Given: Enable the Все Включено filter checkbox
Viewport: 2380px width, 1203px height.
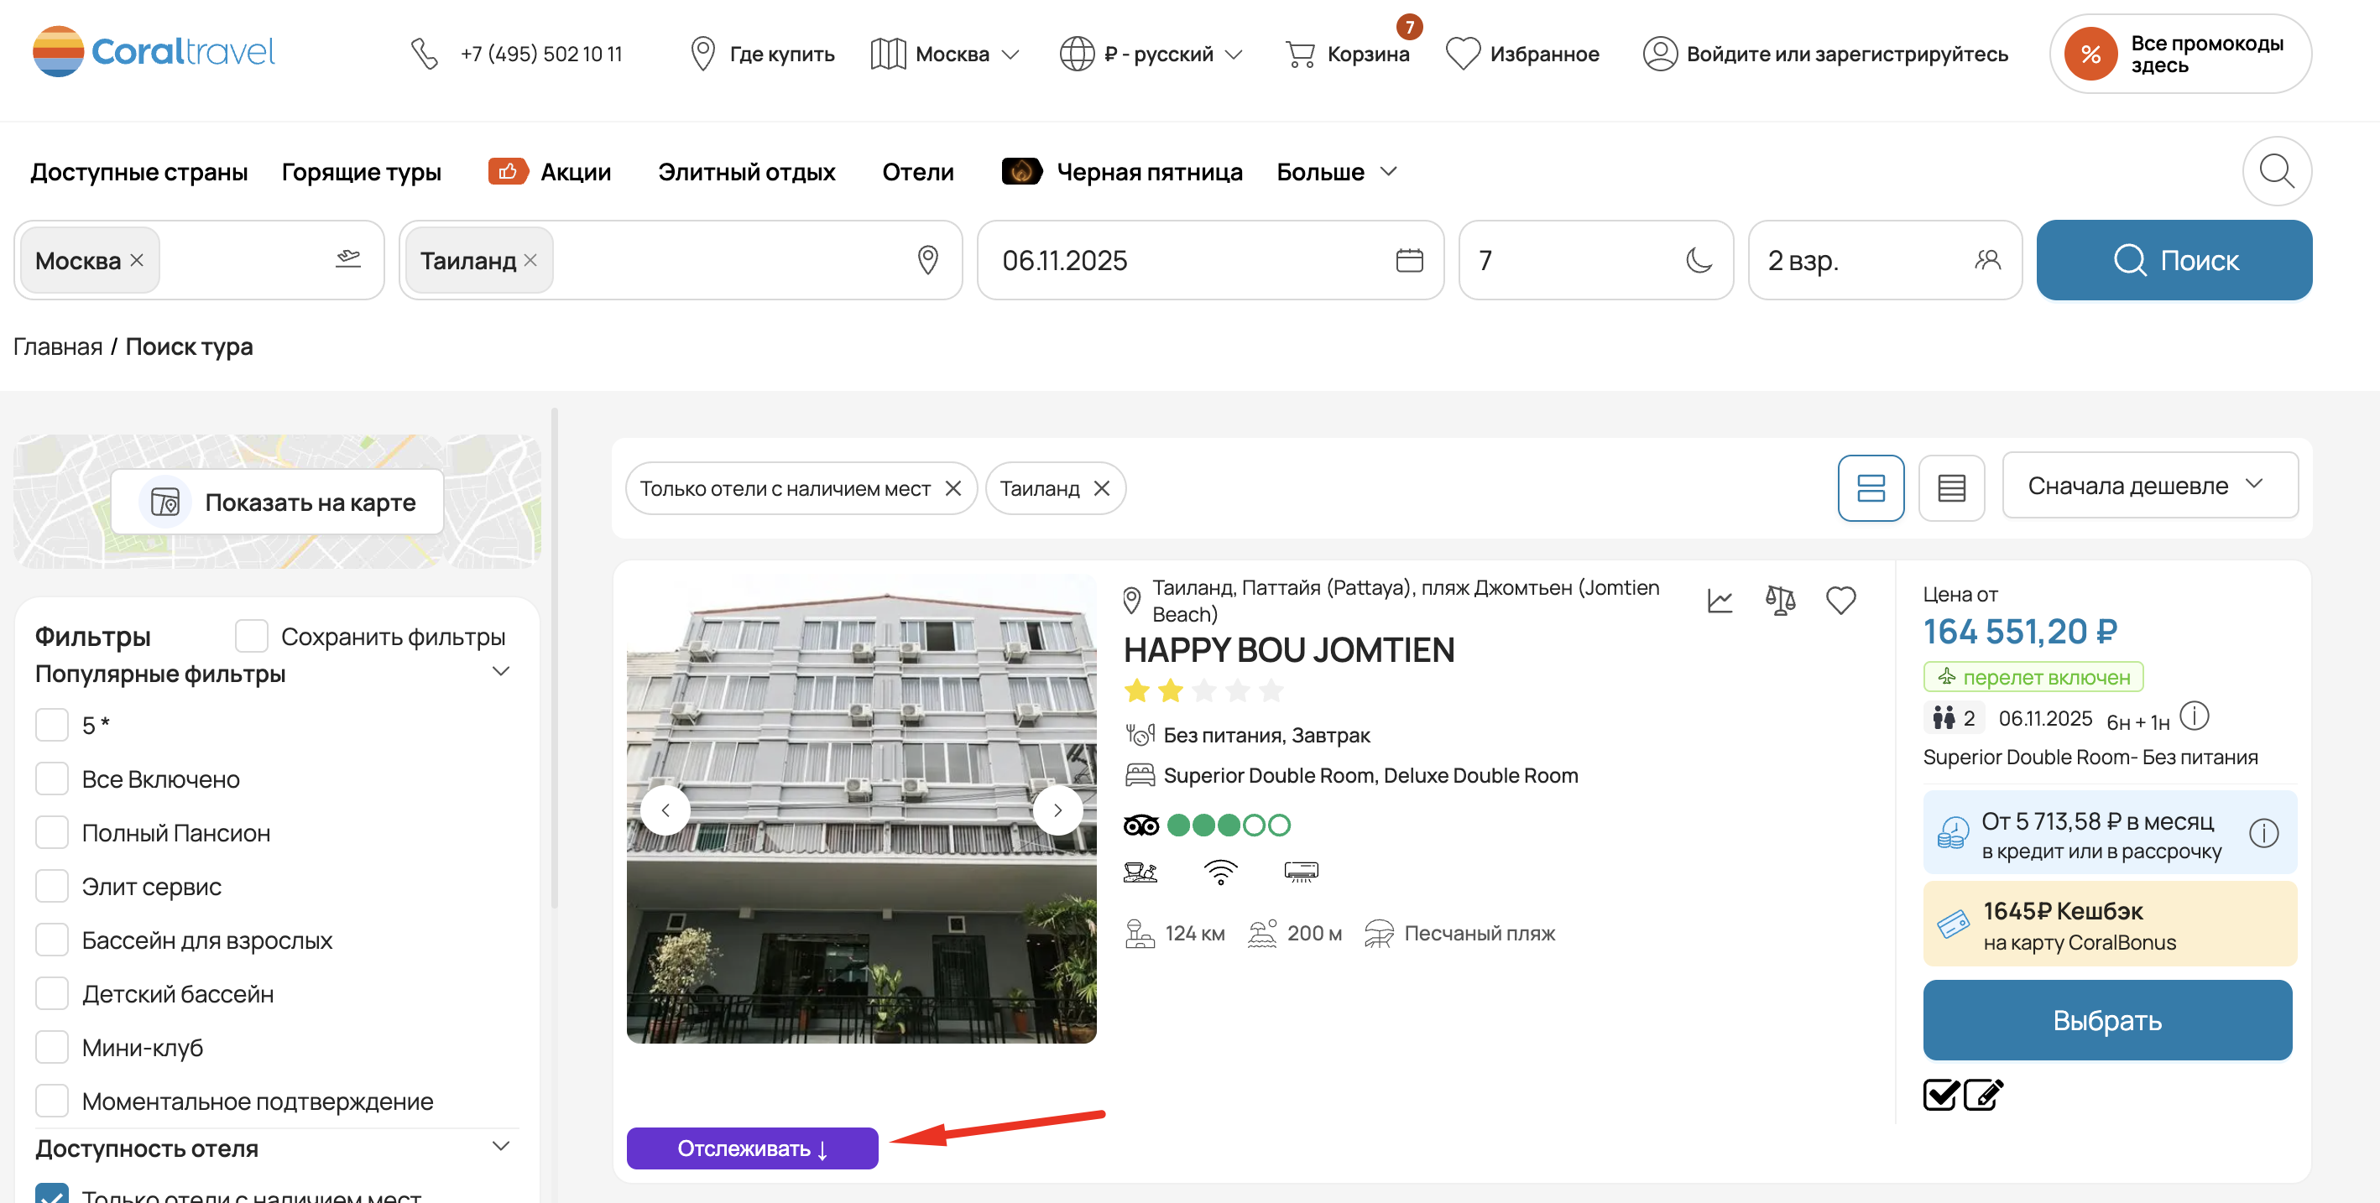Looking at the screenshot, I should (x=52, y=779).
